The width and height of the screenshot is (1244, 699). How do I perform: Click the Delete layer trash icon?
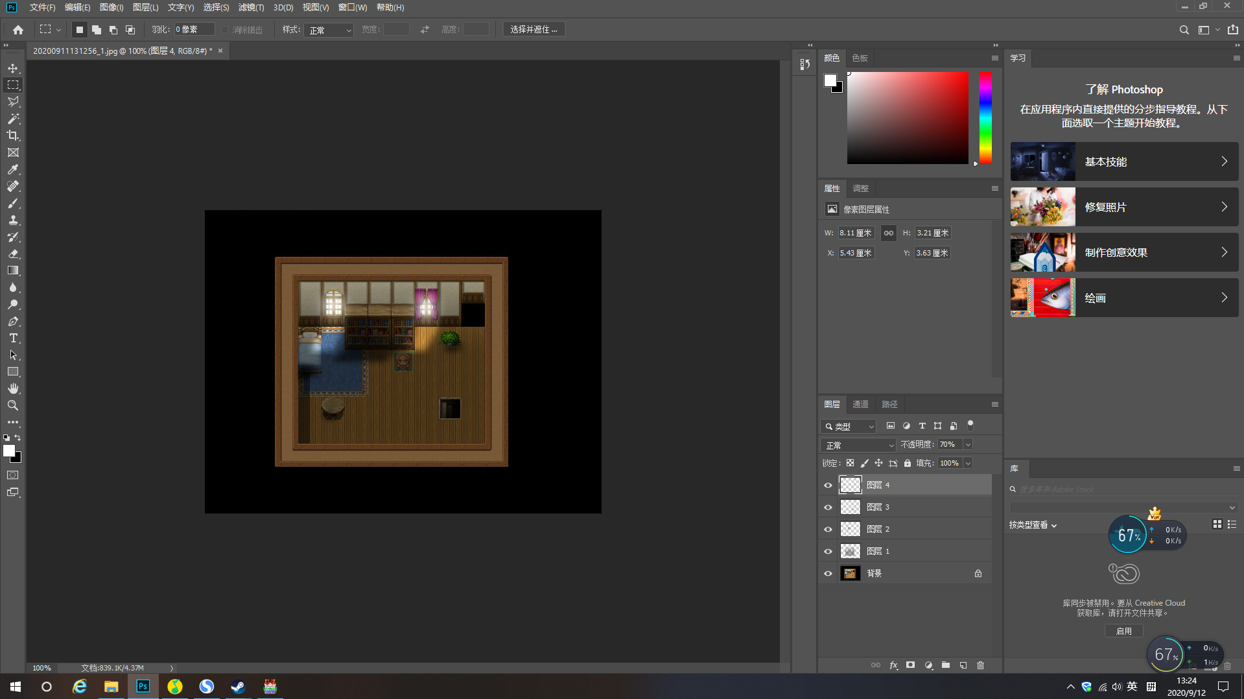click(980, 665)
